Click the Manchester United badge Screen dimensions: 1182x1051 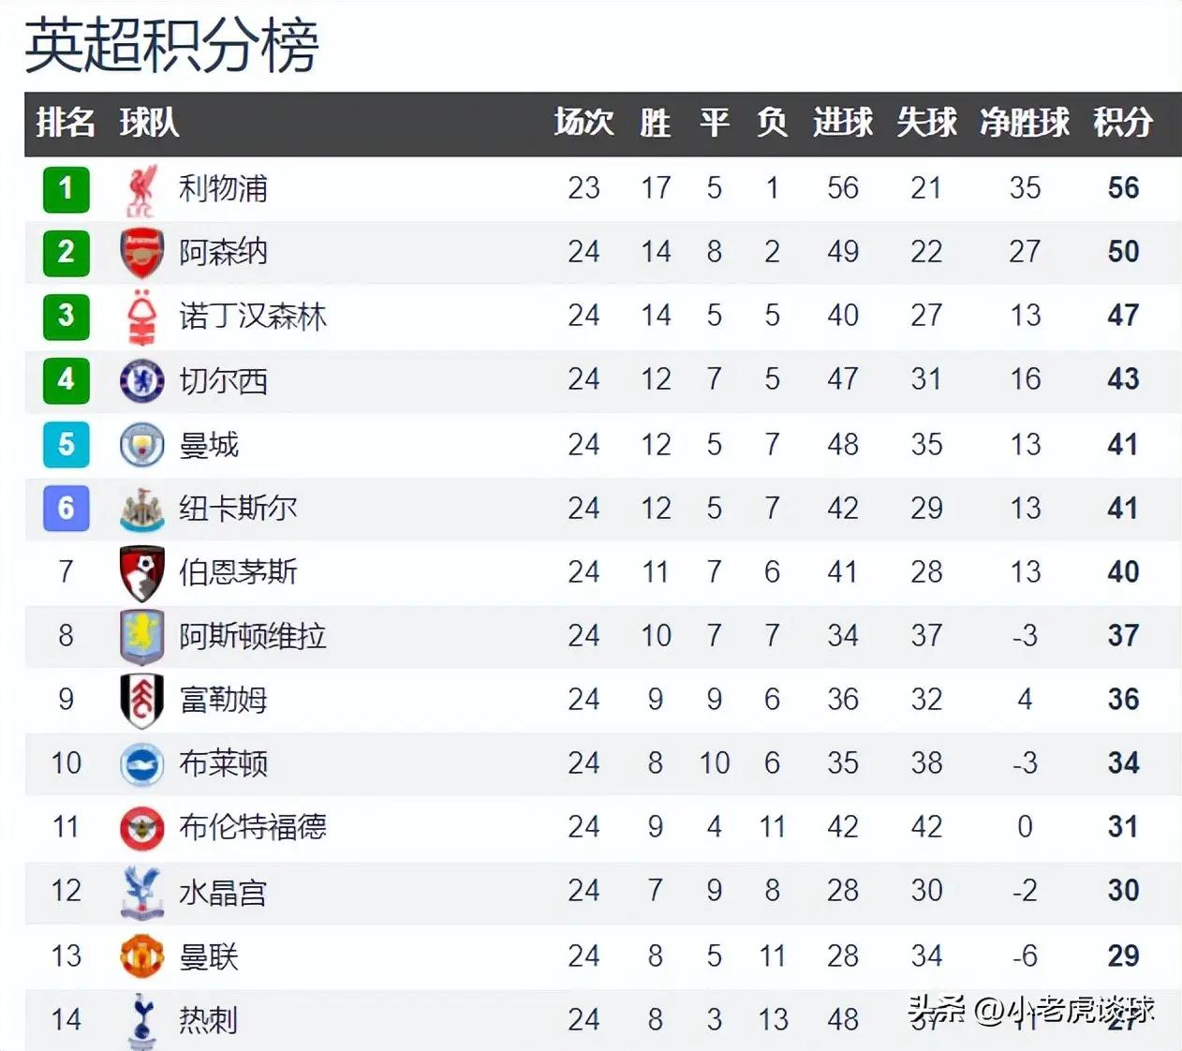pos(141,956)
